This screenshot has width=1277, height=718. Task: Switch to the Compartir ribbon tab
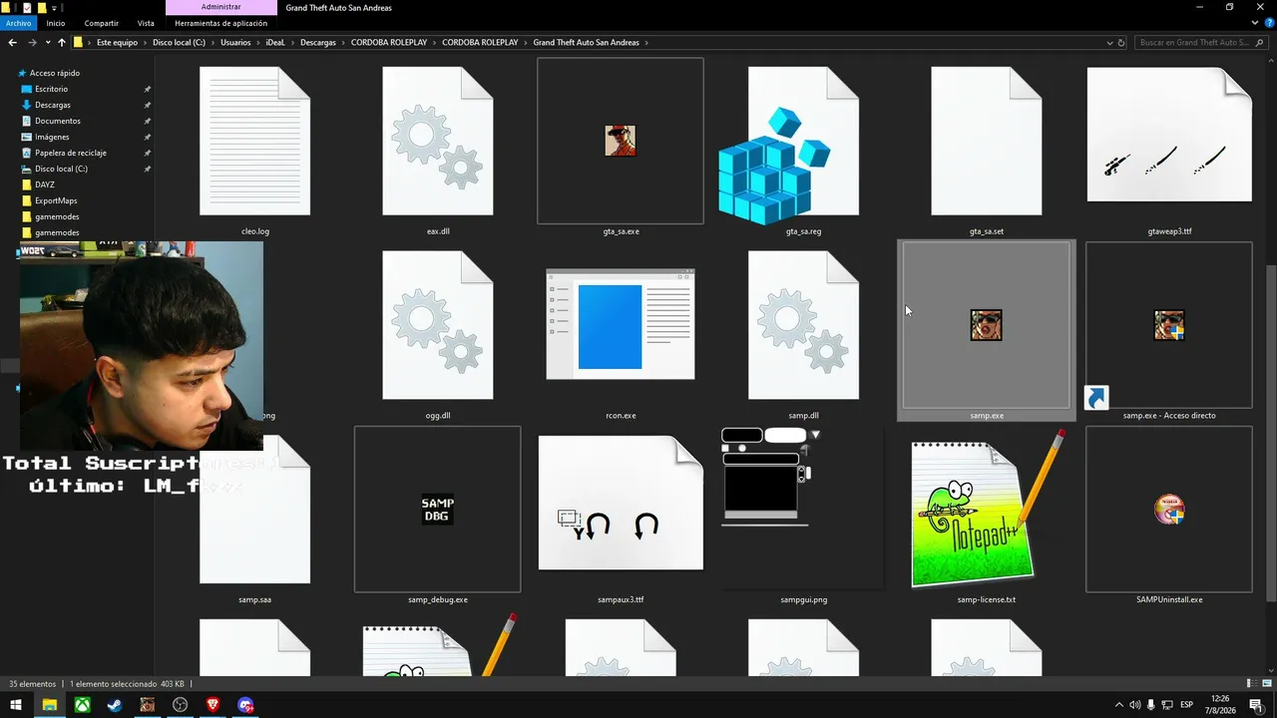(102, 23)
